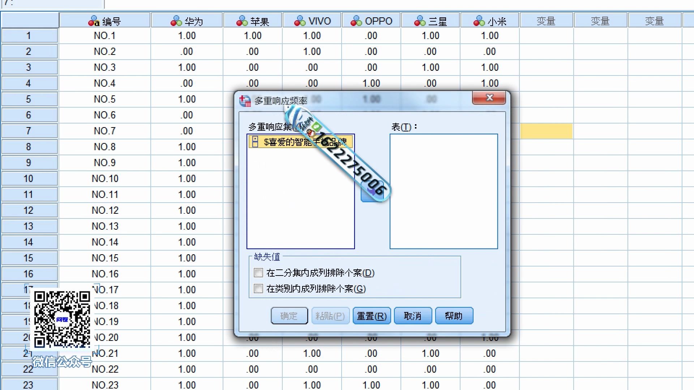Click the 三星 column header

tap(430, 21)
